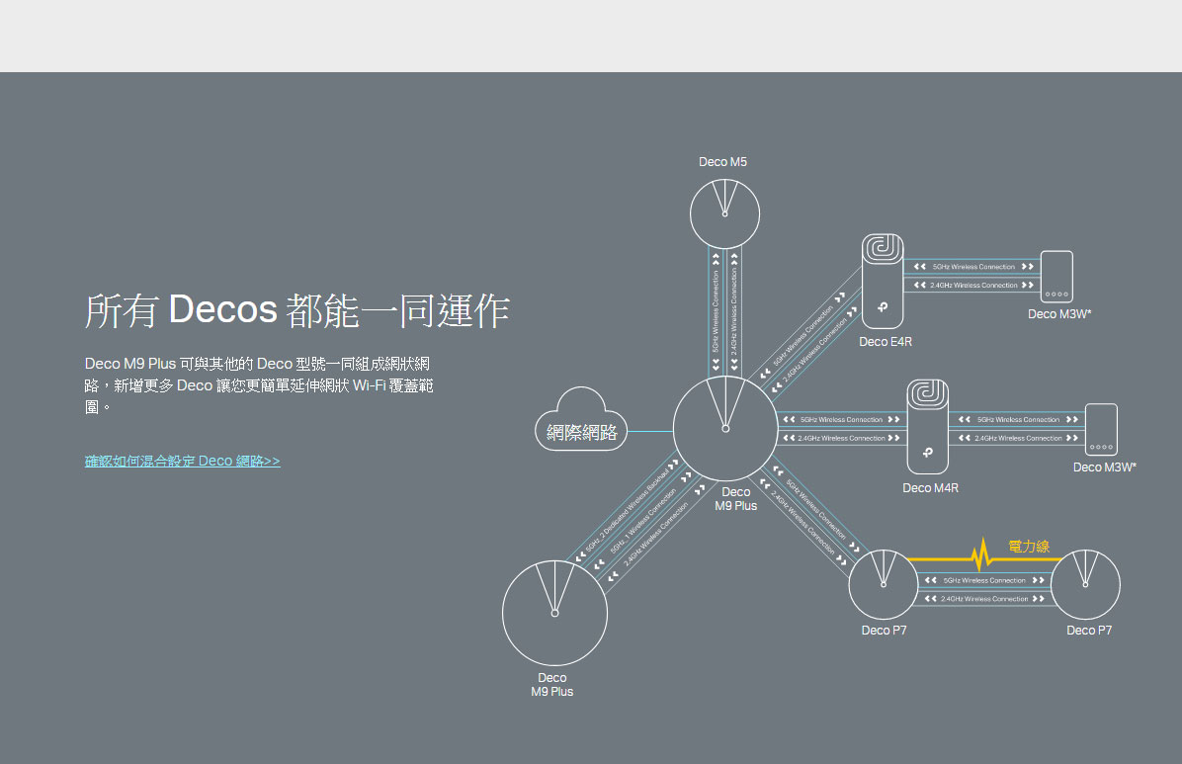Click the 網際網路 cloud icon
This screenshot has height=764, width=1182.
click(581, 419)
